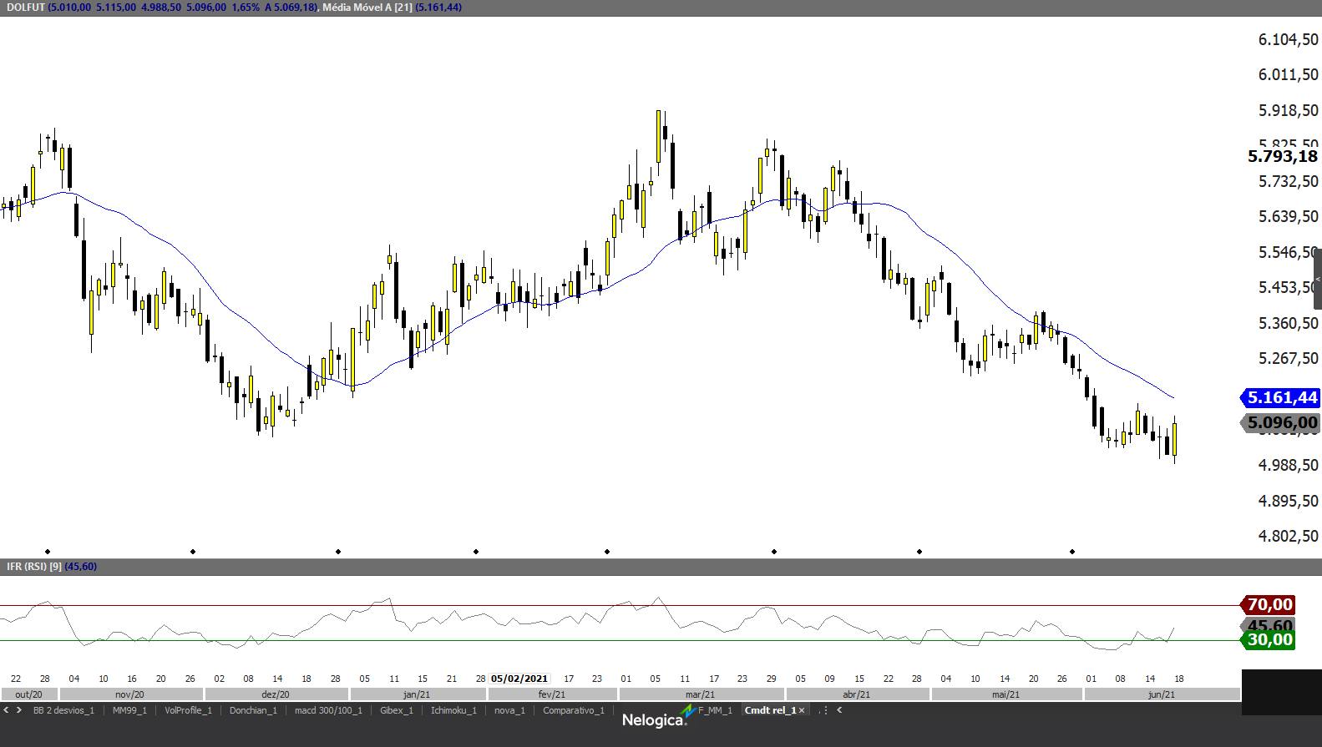Click the gray 5.096,00 last price tag
Image resolution: width=1322 pixels, height=747 pixels.
1281,423
